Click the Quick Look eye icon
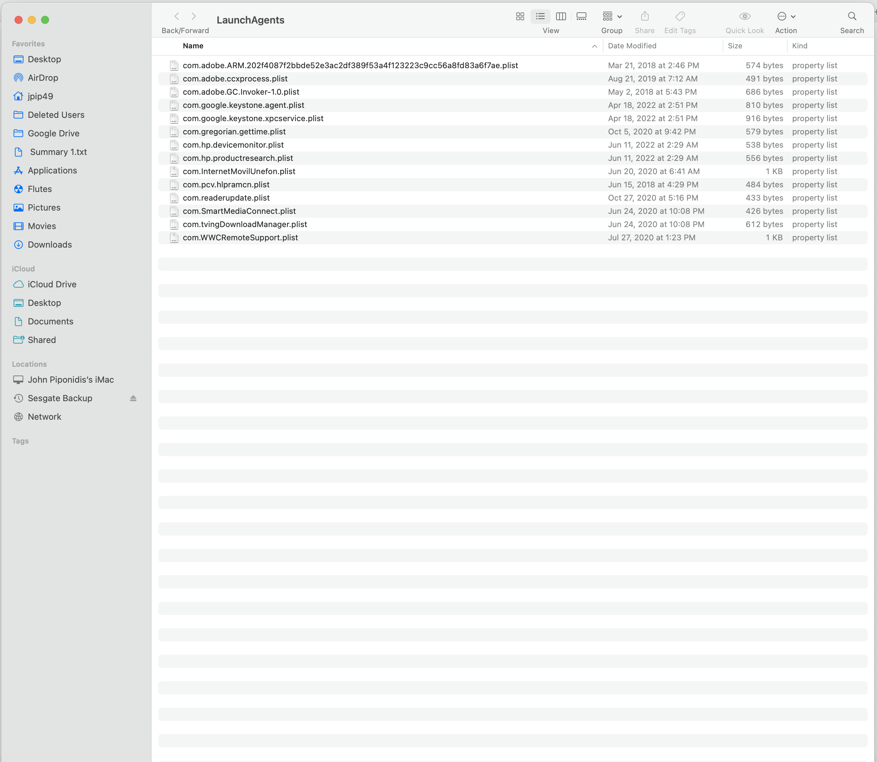 [745, 17]
